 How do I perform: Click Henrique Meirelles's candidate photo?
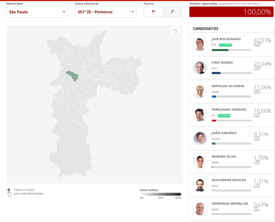click(x=199, y=209)
